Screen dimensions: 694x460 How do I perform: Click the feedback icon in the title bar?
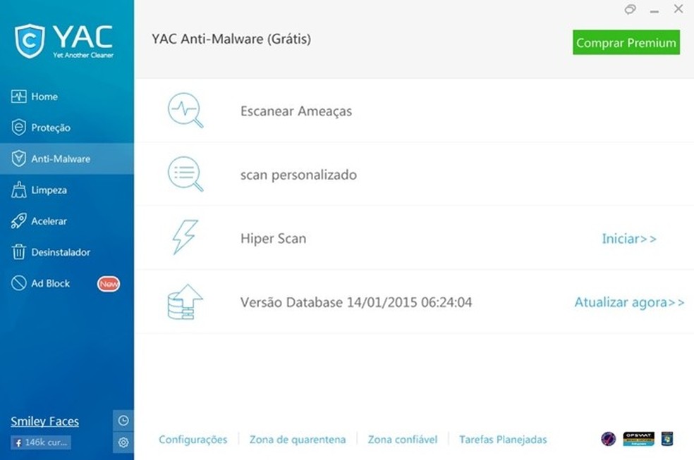point(630,10)
